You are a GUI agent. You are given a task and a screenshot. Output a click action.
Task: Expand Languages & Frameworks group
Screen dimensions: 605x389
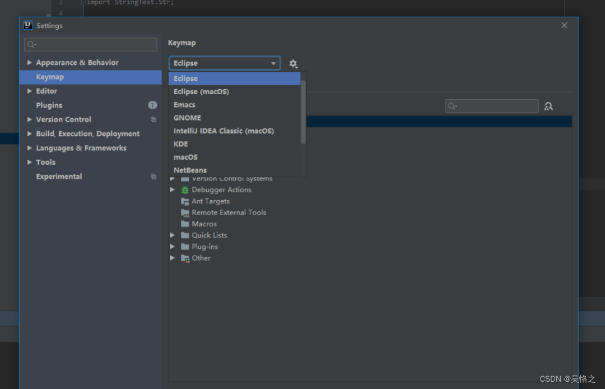click(29, 148)
